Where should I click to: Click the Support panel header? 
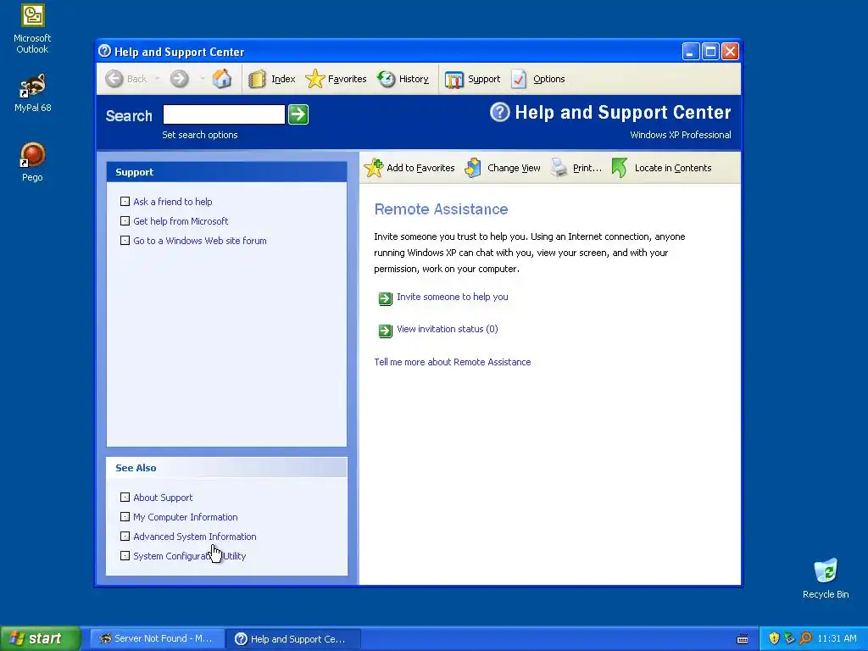[226, 172]
